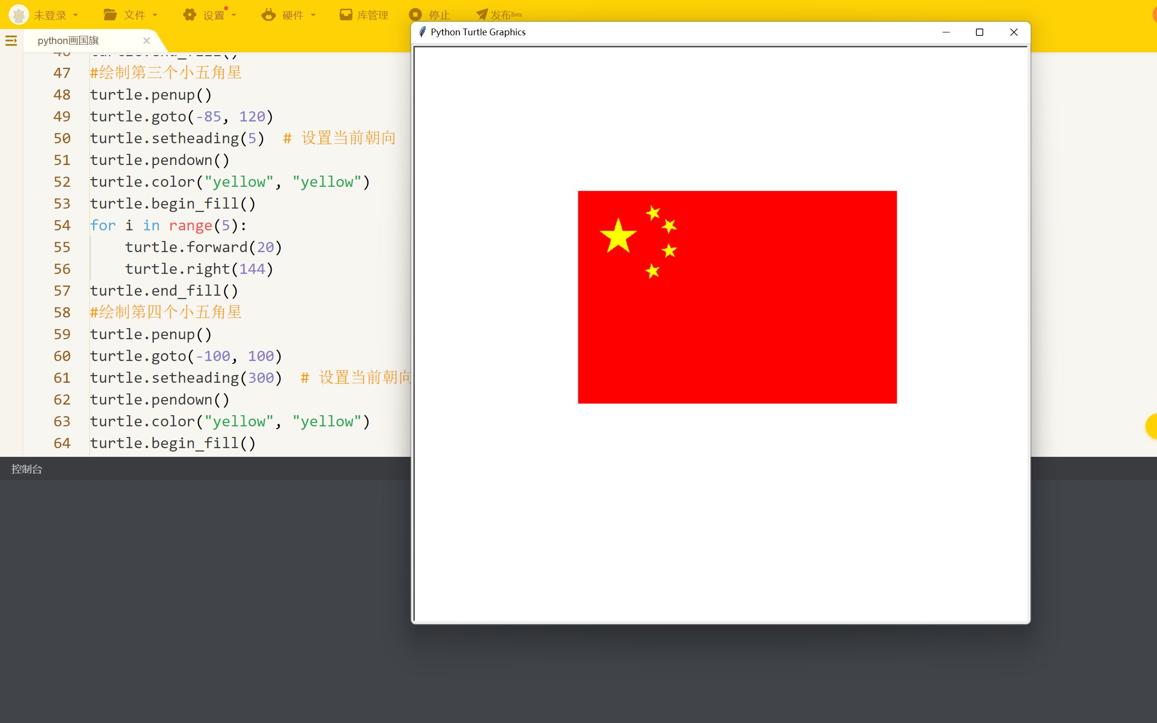Minimize the Python Turtle Graphics window
The height and width of the screenshot is (723, 1157).
coord(946,32)
